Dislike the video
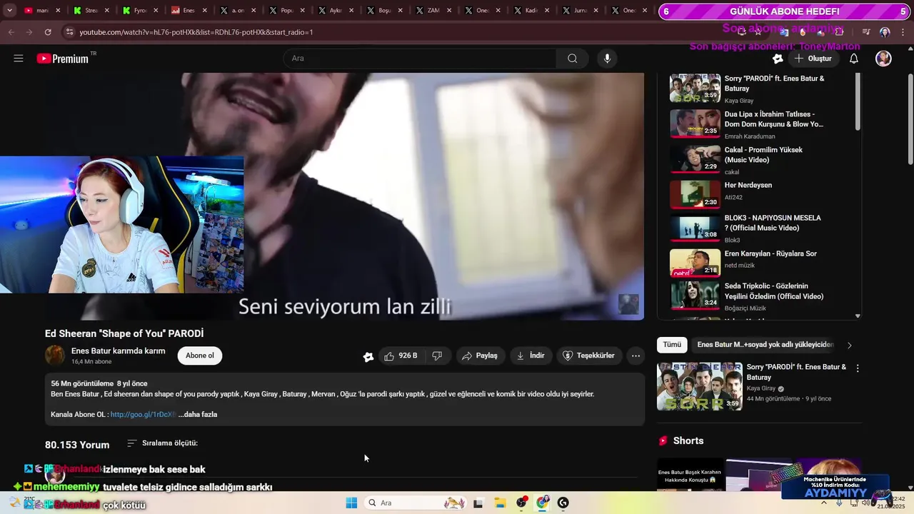 click(x=437, y=356)
